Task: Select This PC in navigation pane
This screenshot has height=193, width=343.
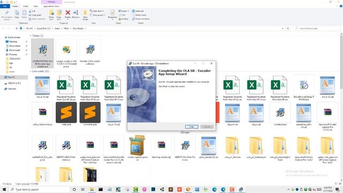Action: point(11,77)
